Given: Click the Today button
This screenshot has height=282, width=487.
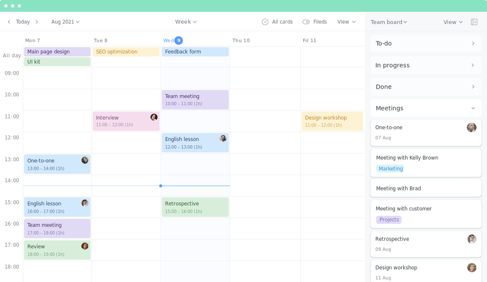Looking at the screenshot, I should pos(22,22).
